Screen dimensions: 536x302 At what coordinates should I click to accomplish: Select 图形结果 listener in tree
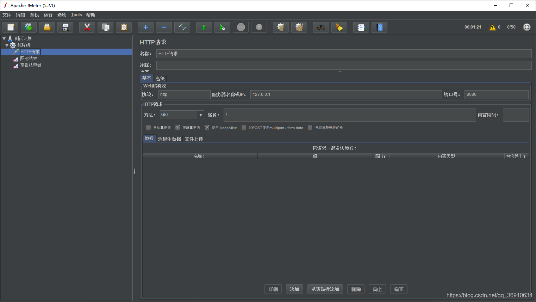point(29,58)
